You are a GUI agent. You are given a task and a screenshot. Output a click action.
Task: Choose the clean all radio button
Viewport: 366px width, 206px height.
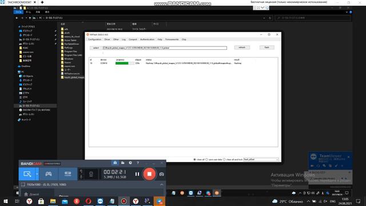[194, 160]
